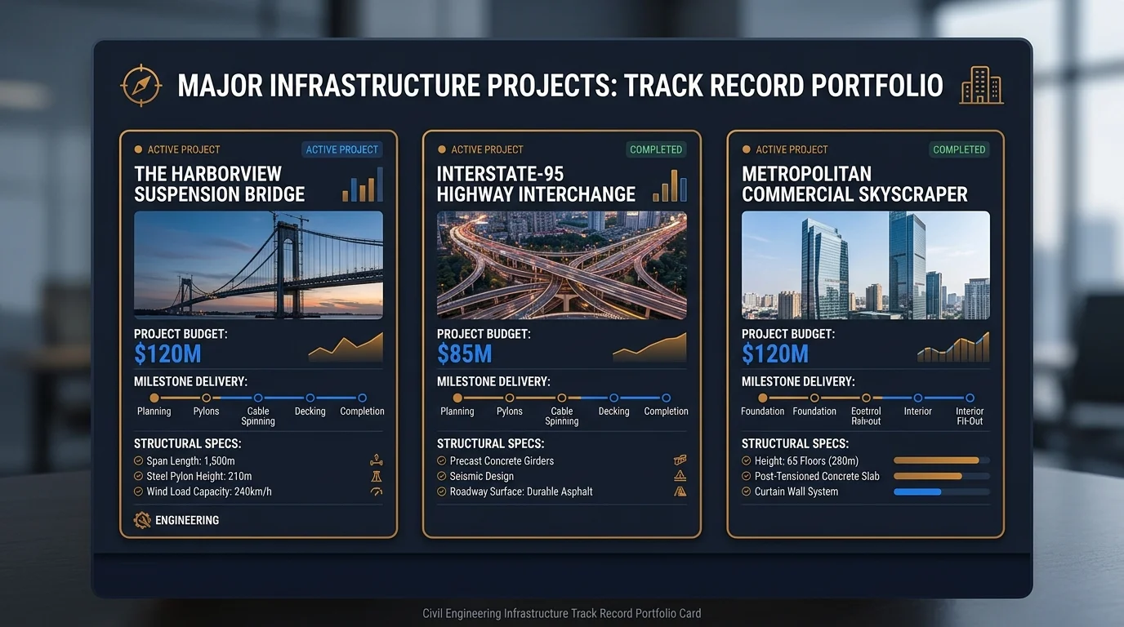Click the 'Span Length: 1,500m' text
The image size is (1124, 627).
(x=191, y=460)
